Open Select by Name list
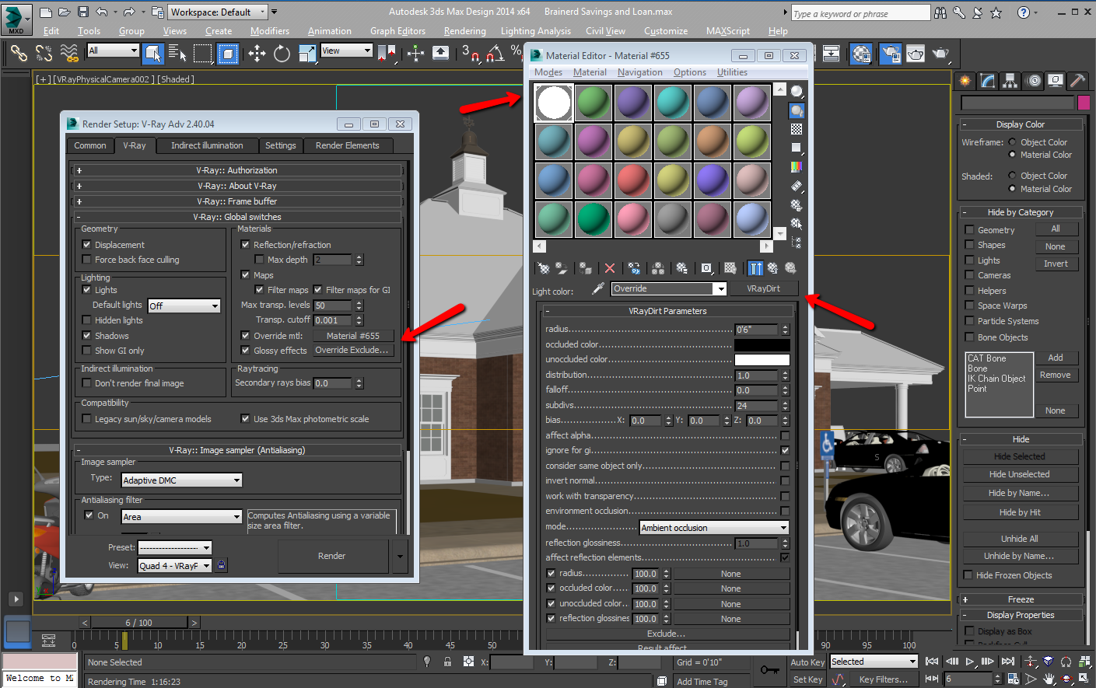 177,53
